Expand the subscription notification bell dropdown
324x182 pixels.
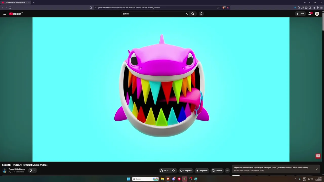(32, 170)
